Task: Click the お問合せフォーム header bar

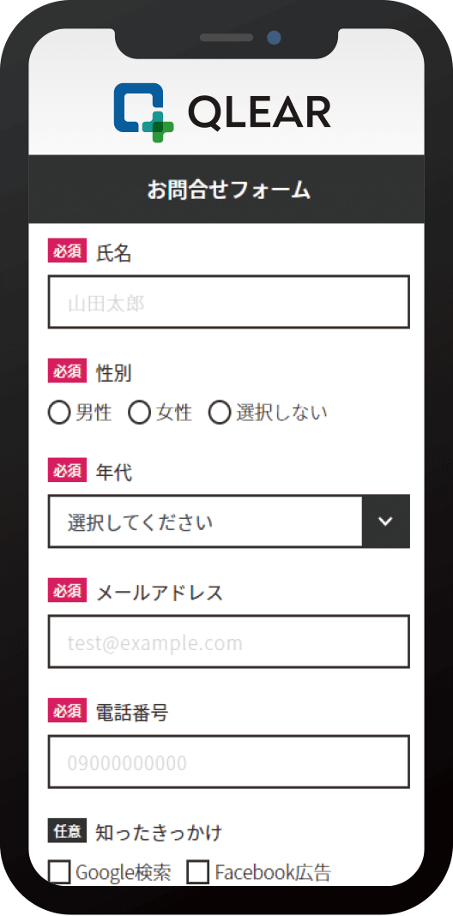Action: (226, 190)
